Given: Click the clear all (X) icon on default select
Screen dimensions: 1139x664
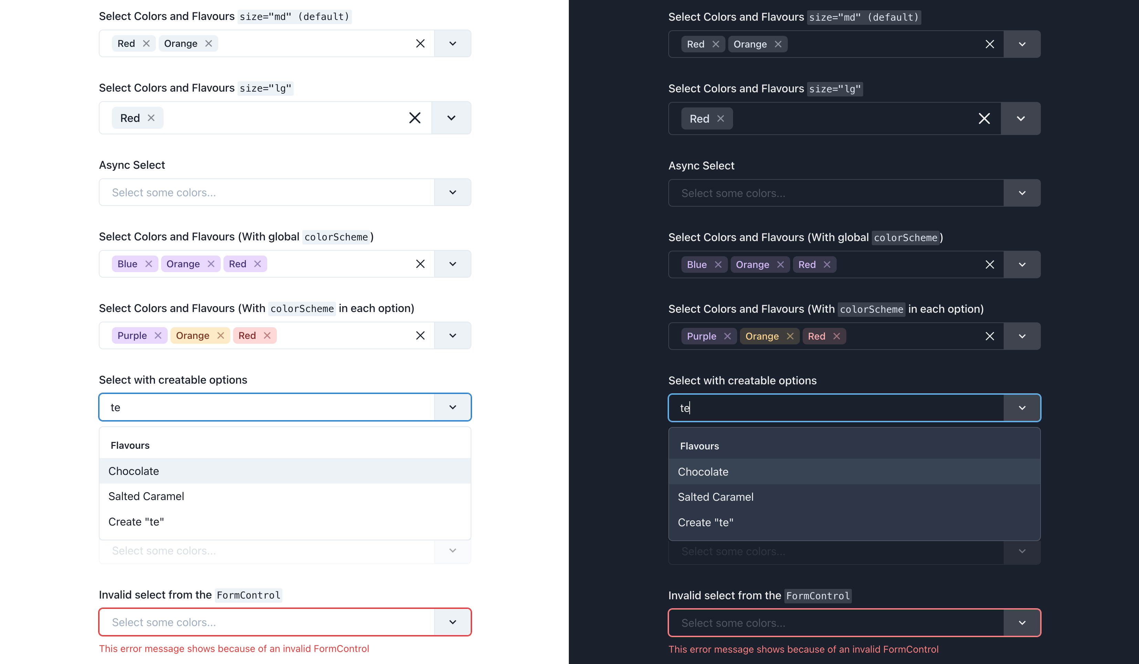Looking at the screenshot, I should point(419,43).
